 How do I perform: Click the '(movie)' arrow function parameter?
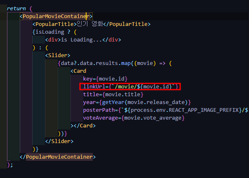click(145, 63)
